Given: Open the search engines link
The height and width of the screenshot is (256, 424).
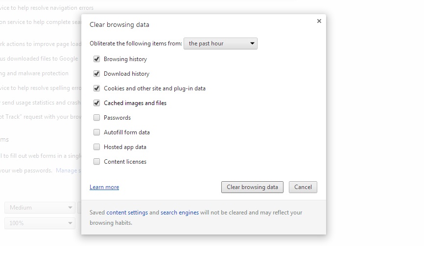Looking at the screenshot, I should pyautogui.click(x=179, y=213).
